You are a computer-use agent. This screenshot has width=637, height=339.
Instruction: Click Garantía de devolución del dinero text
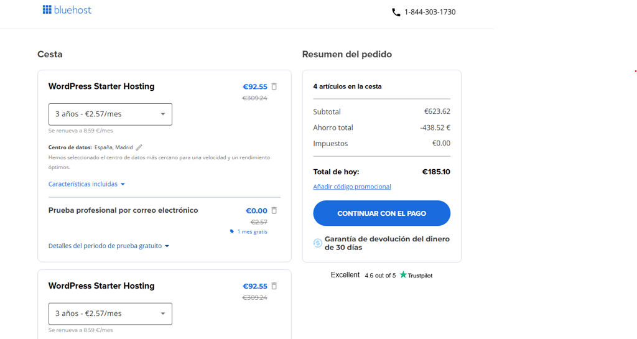coord(387,243)
